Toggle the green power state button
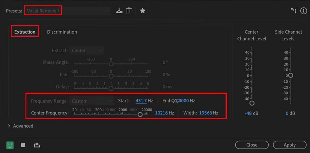This screenshot has height=153, width=310. click(x=10, y=145)
